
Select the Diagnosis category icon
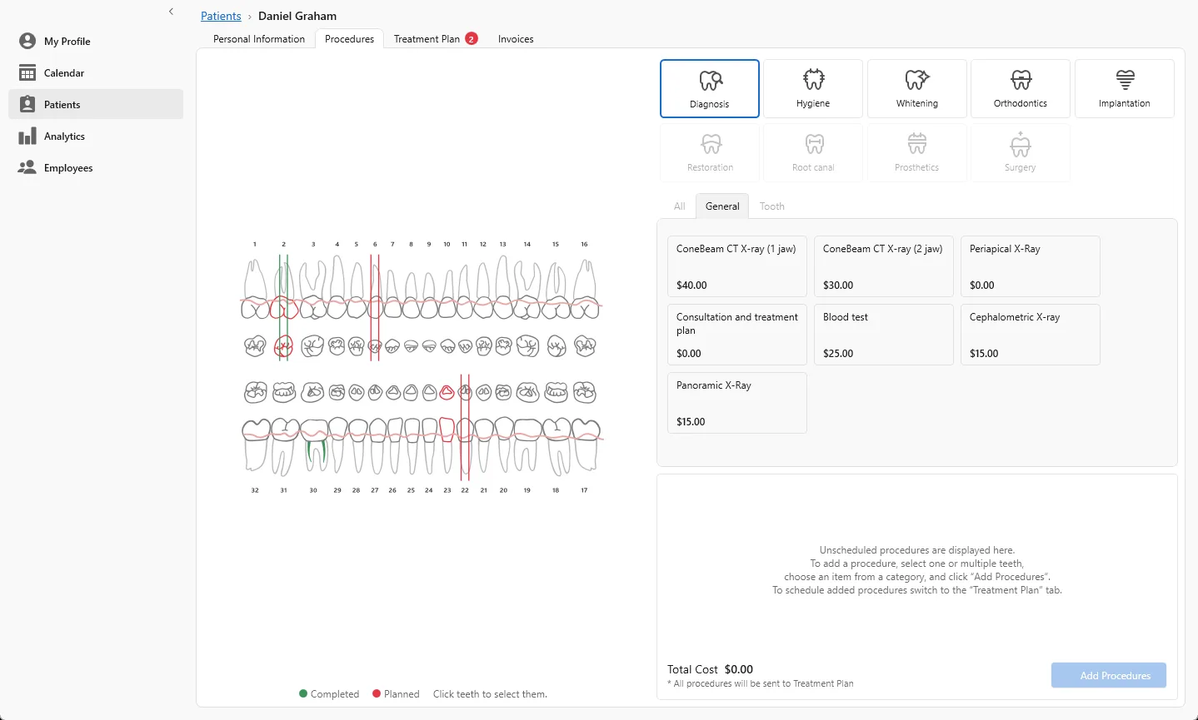click(x=710, y=88)
